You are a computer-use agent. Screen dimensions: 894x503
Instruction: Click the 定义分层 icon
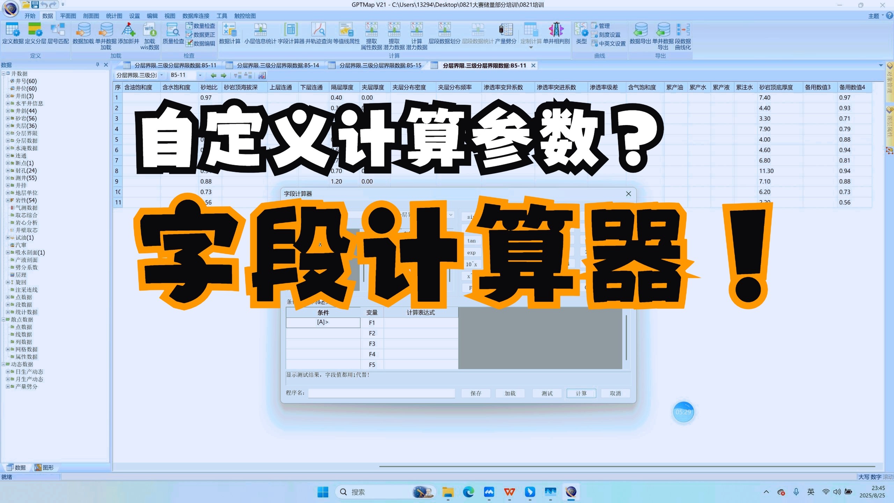(35, 33)
